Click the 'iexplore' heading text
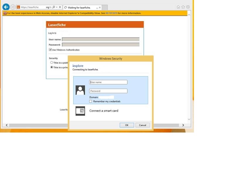Screen dimensions: 225x180 click(78, 66)
